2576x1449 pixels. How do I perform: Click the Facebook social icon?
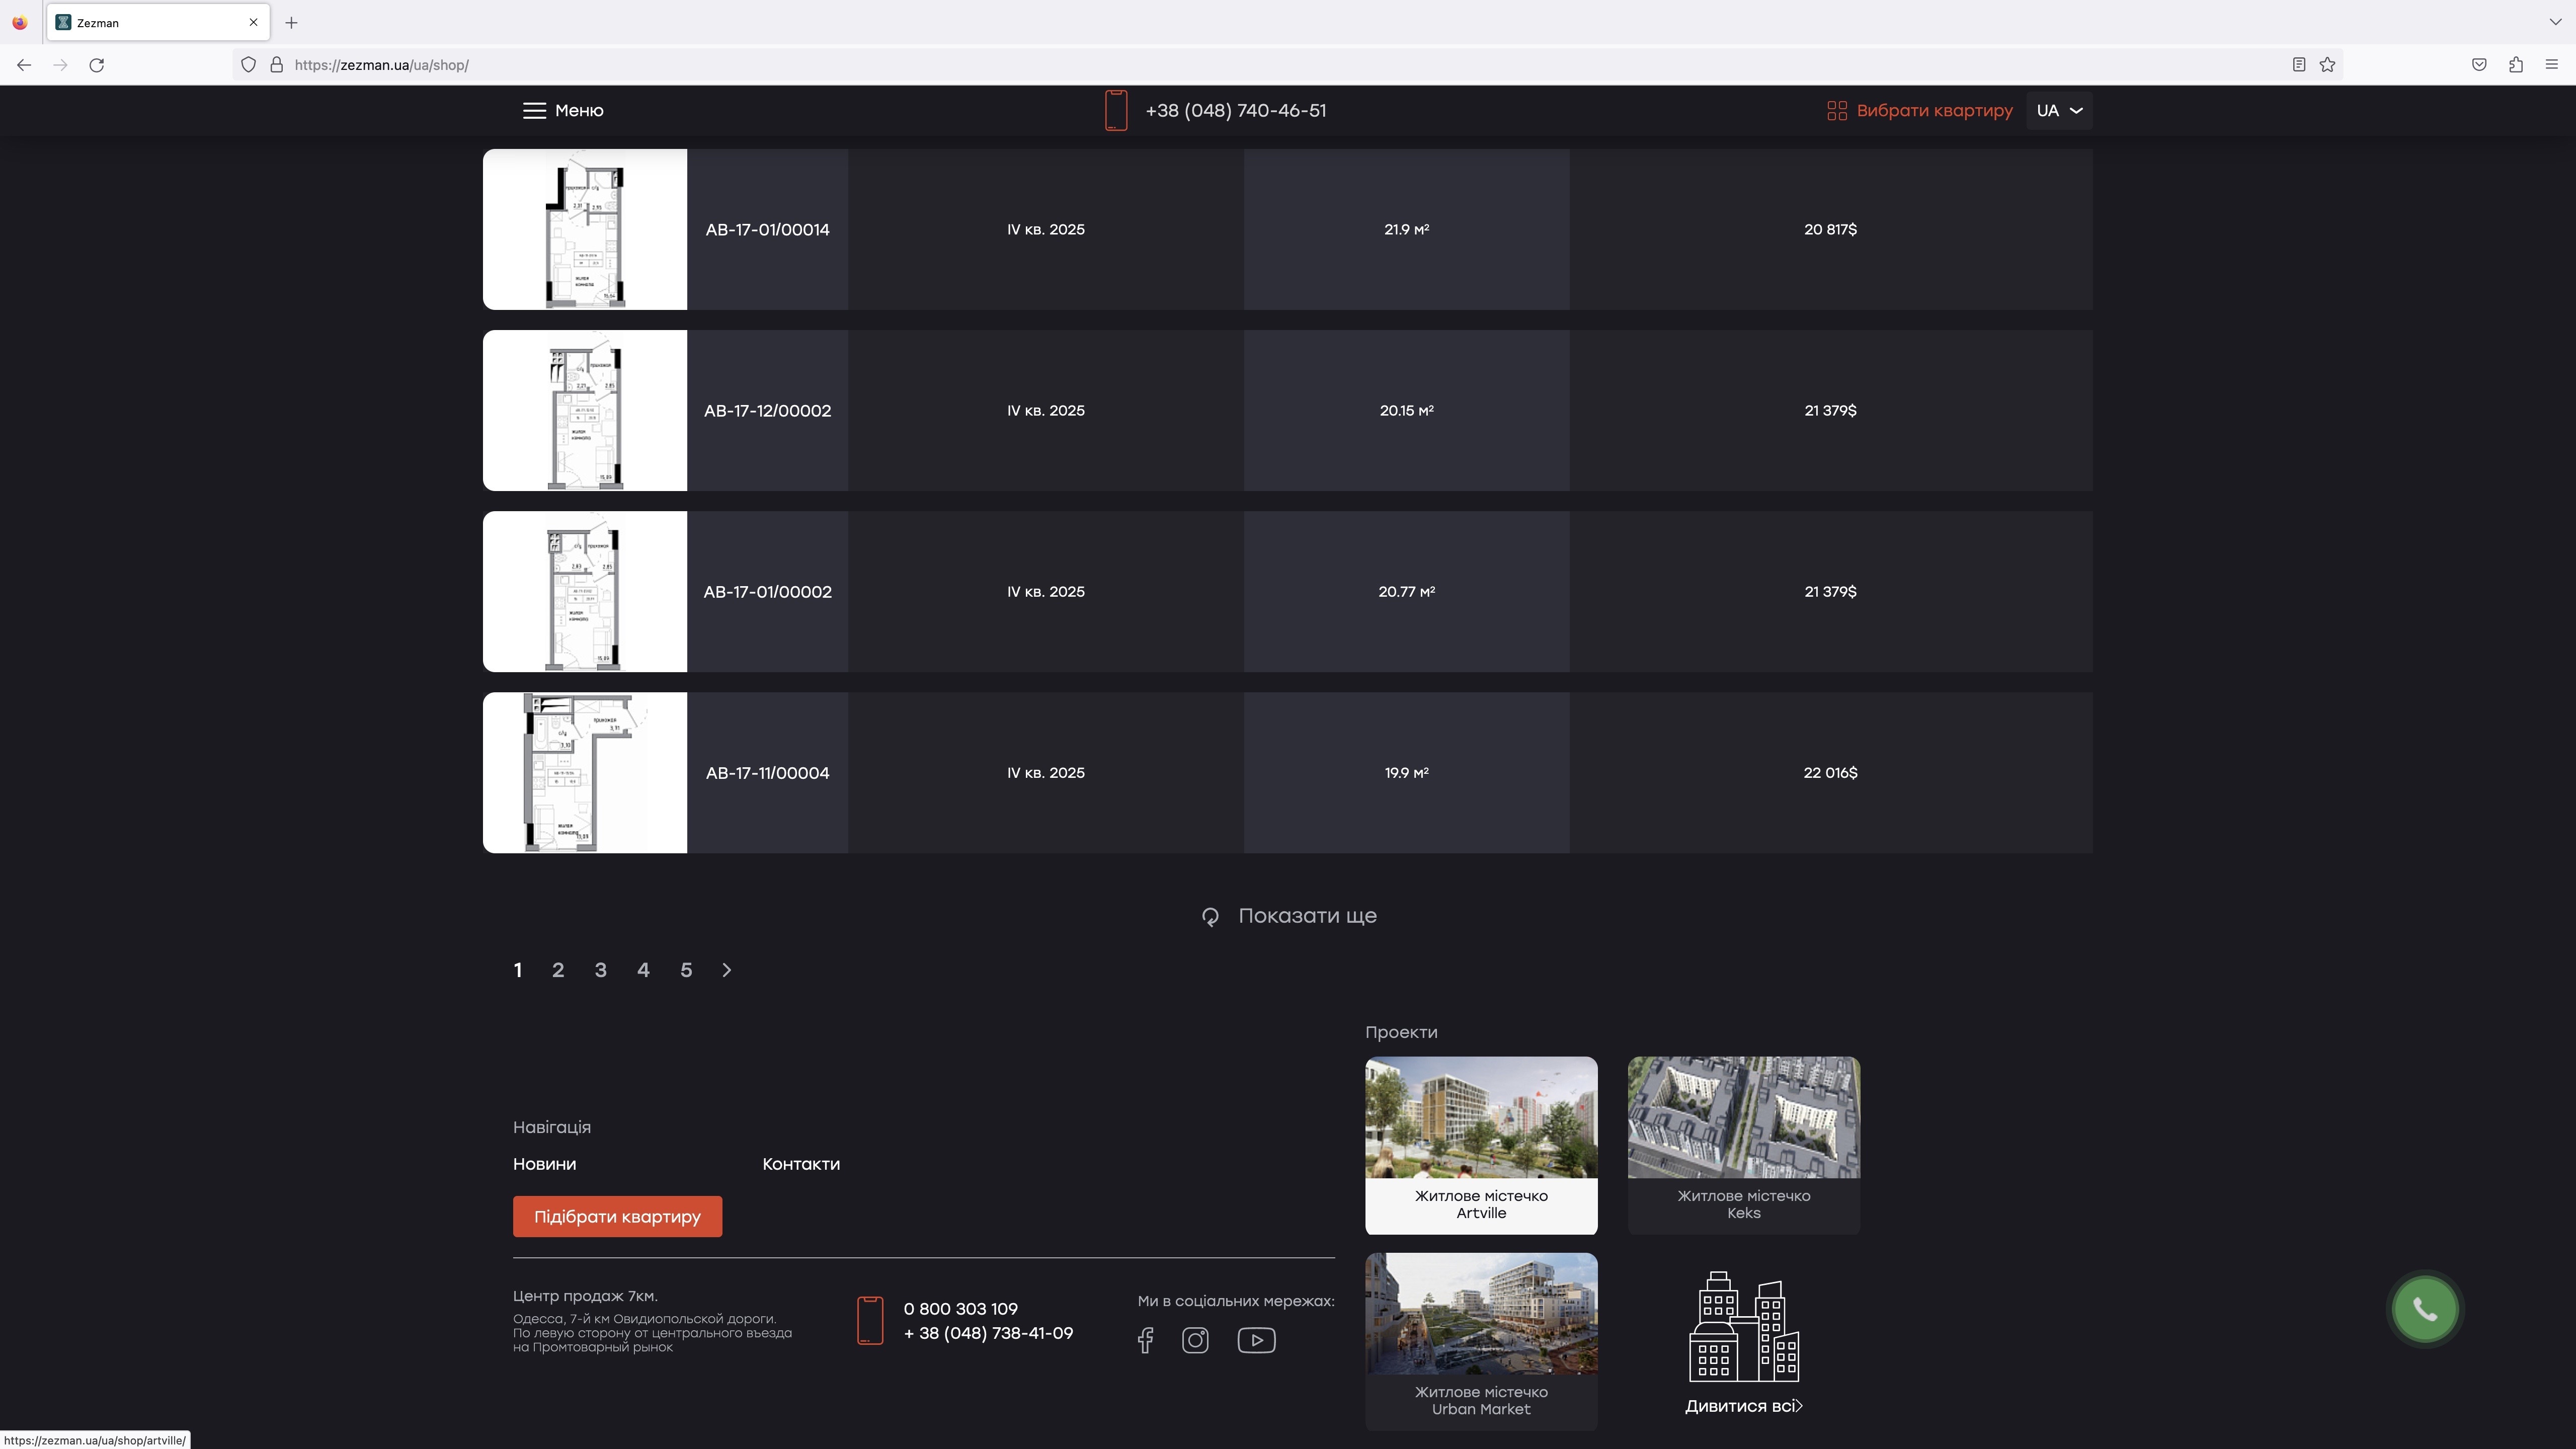1145,1340
